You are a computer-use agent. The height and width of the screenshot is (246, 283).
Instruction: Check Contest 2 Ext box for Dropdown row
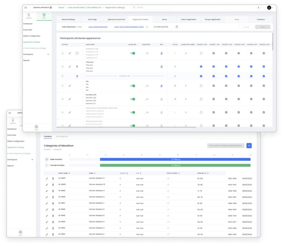tap(201, 53)
